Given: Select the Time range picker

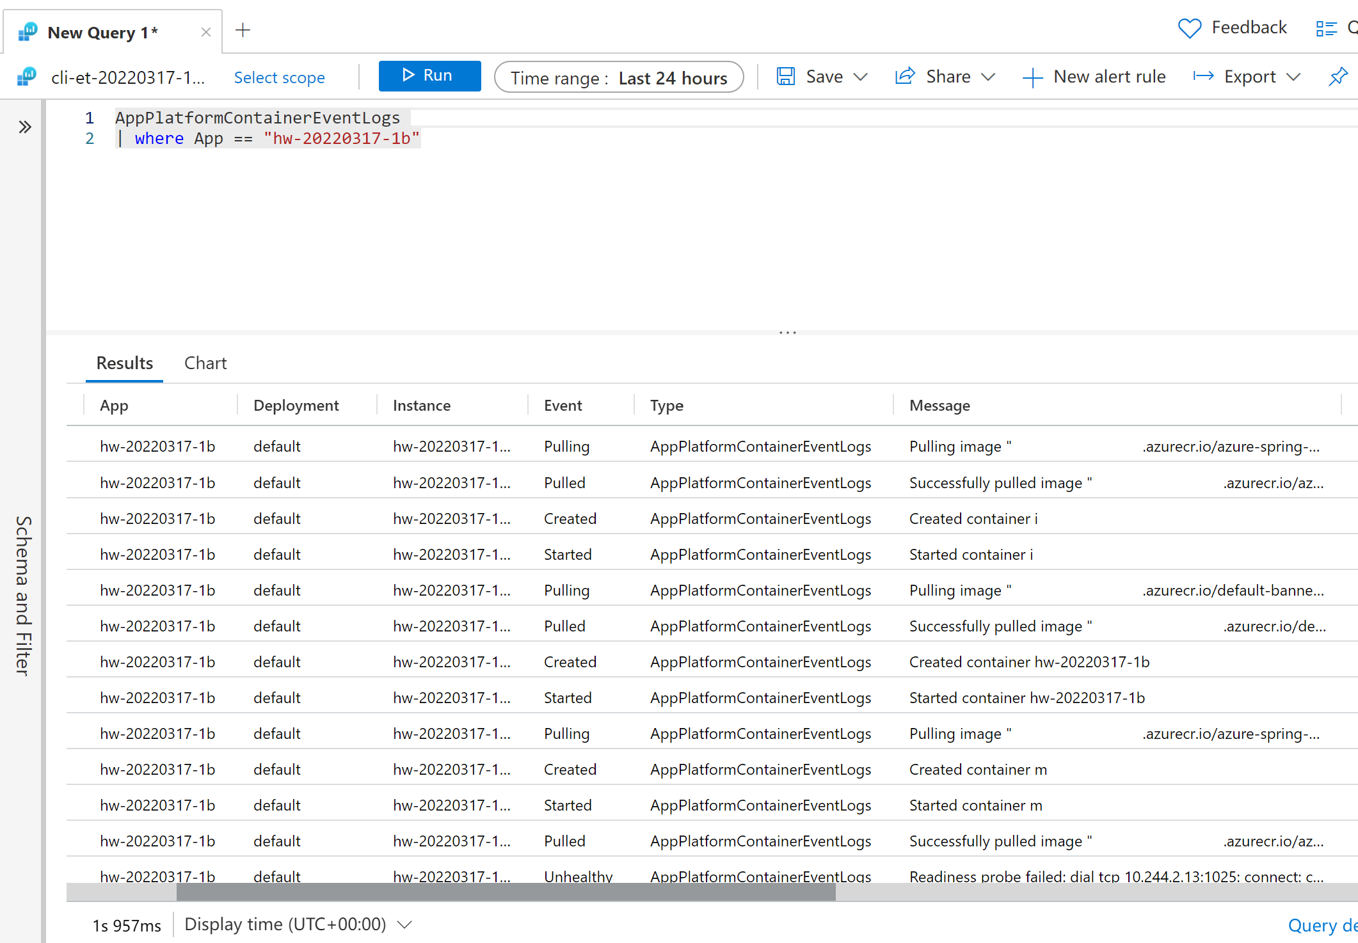Looking at the screenshot, I should point(620,76).
